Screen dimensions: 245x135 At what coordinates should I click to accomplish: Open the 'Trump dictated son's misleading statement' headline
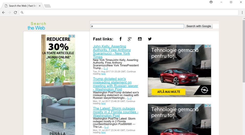116,84
